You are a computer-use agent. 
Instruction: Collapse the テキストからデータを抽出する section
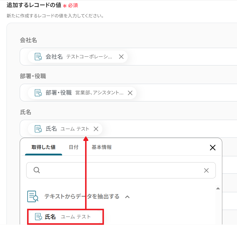click(127, 197)
